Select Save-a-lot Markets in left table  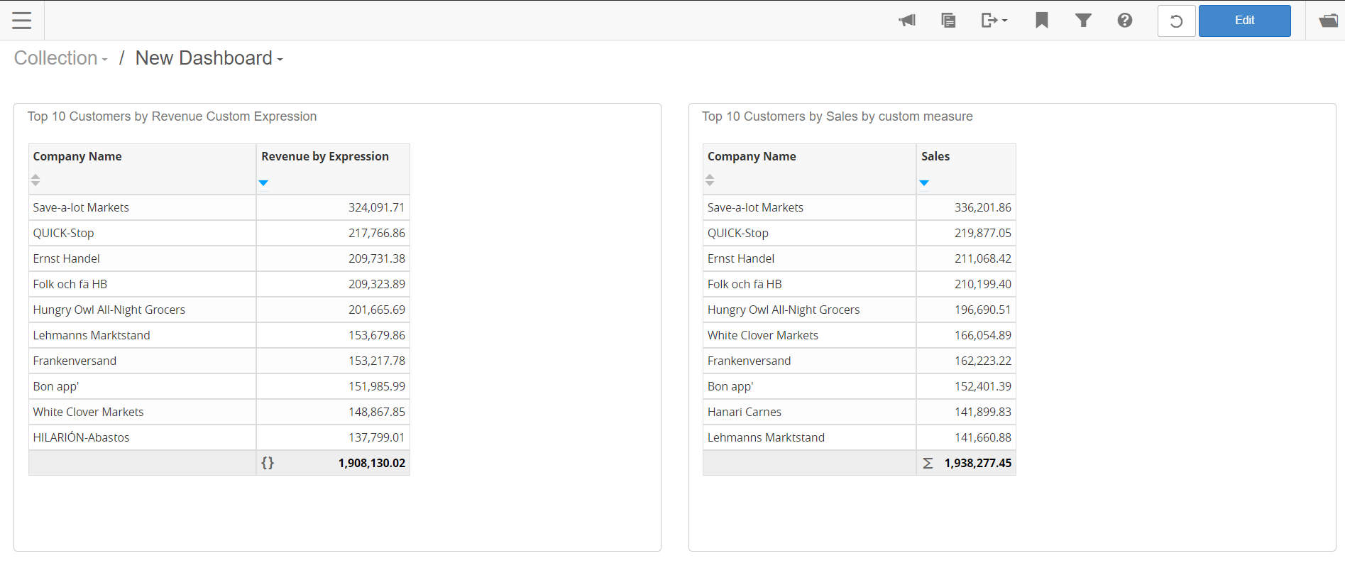click(x=81, y=207)
